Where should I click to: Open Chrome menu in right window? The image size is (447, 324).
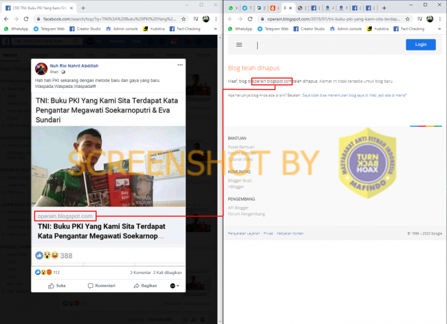pos(440,19)
